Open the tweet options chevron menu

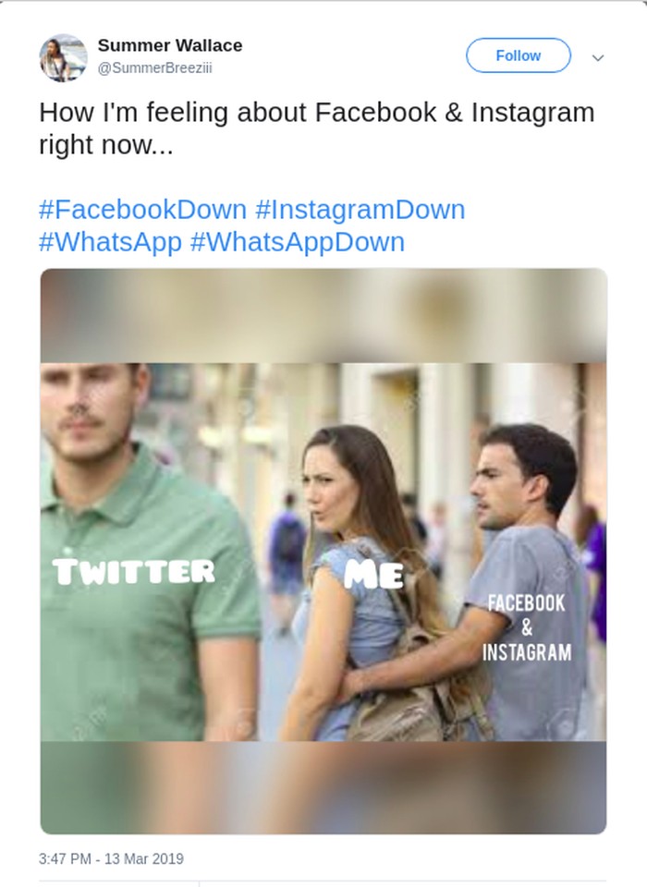[598, 57]
